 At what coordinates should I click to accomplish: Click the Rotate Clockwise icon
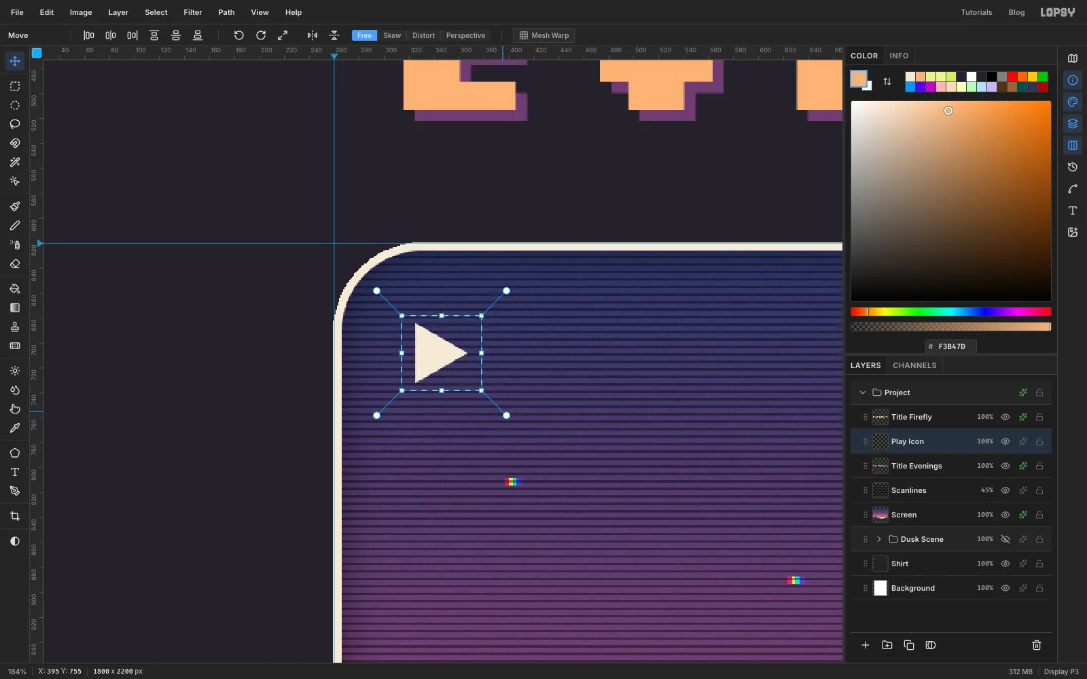tap(261, 35)
